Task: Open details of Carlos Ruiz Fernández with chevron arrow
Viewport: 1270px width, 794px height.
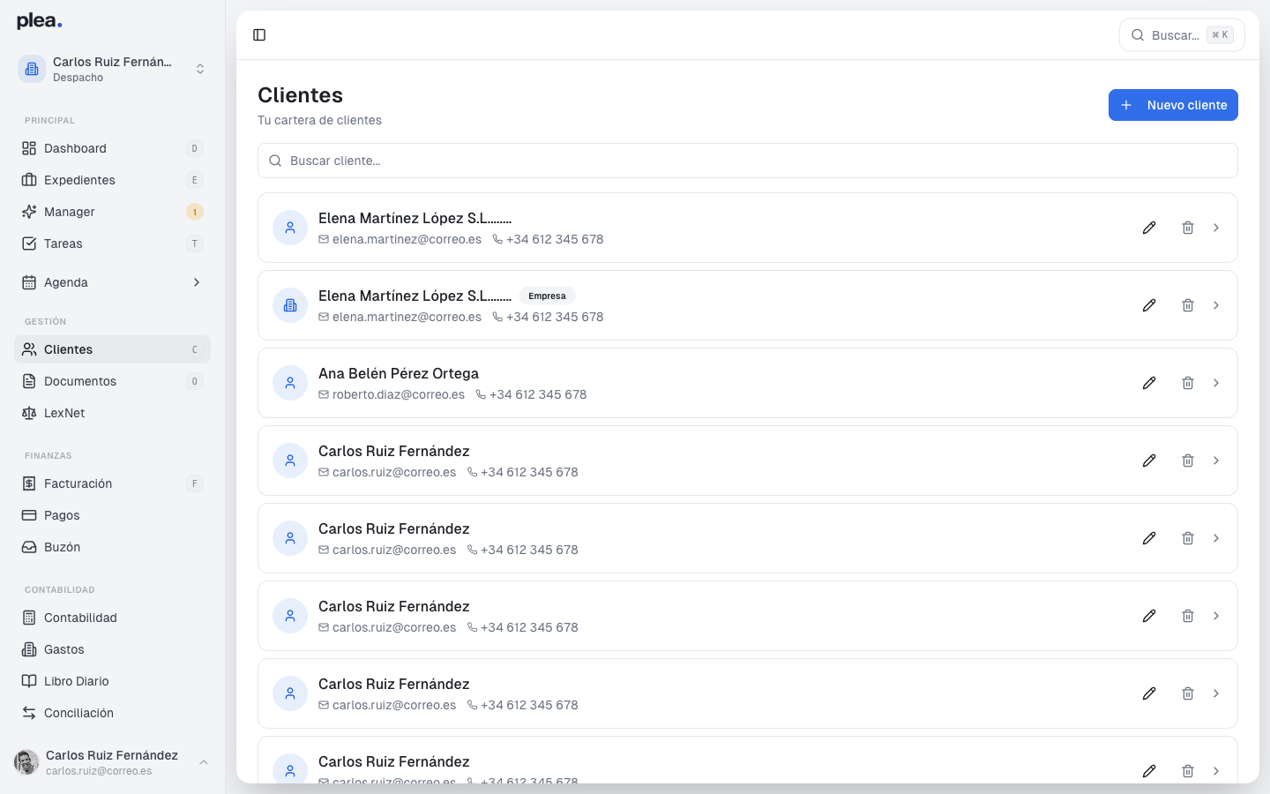Action: (x=1216, y=461)
